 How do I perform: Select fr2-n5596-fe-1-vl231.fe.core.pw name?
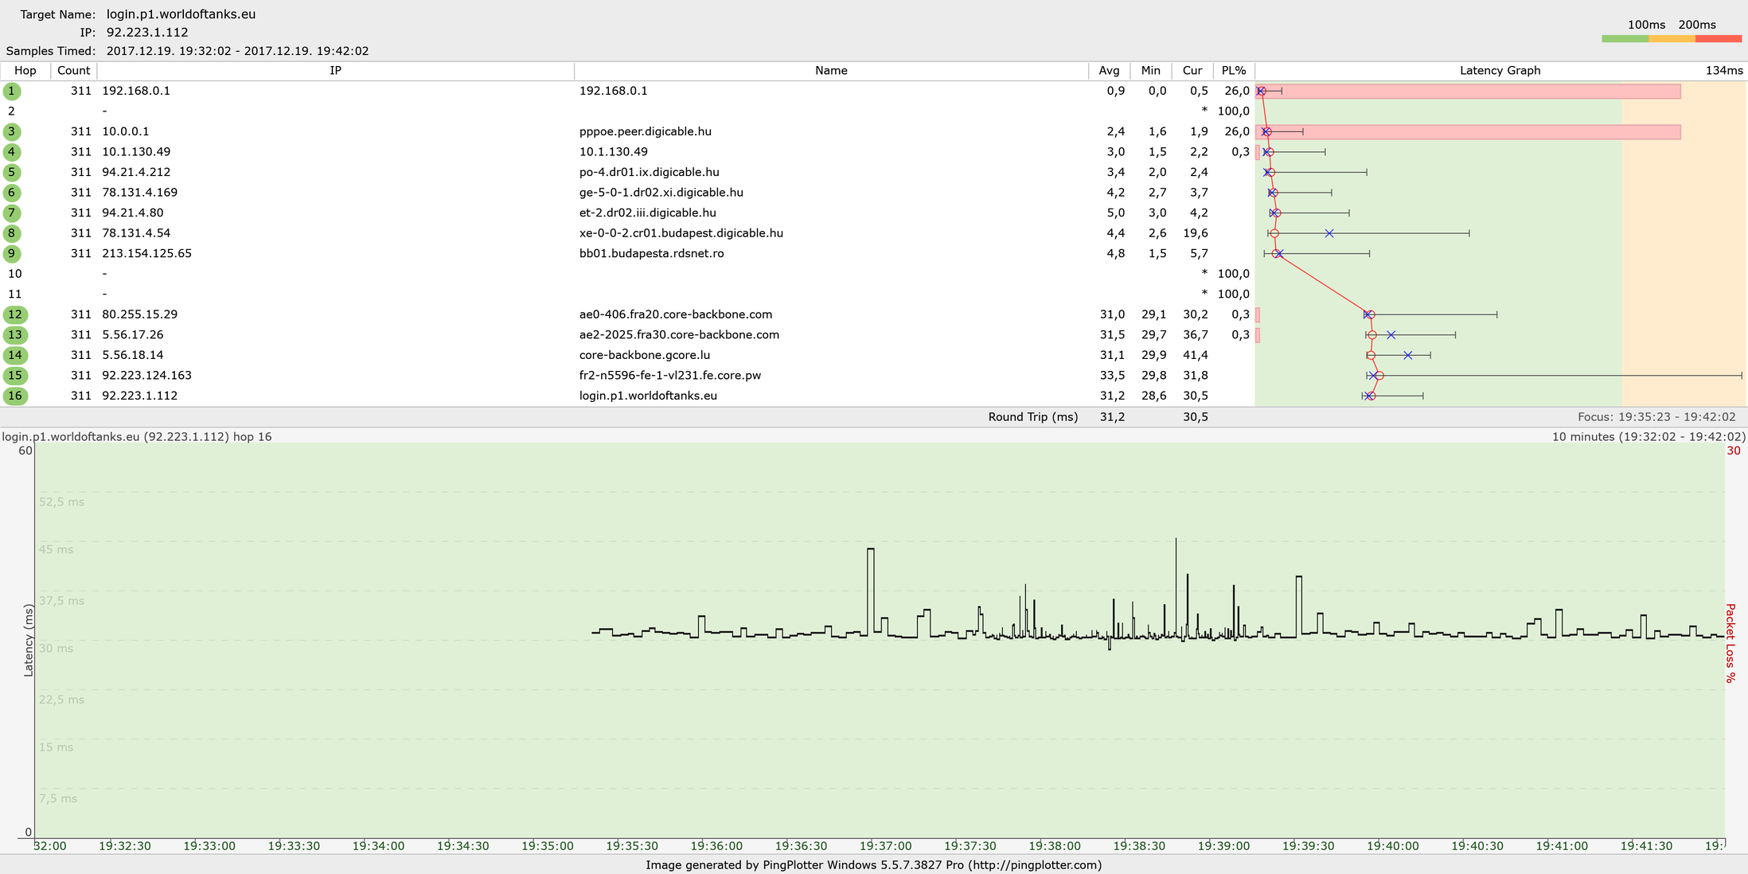670,376
